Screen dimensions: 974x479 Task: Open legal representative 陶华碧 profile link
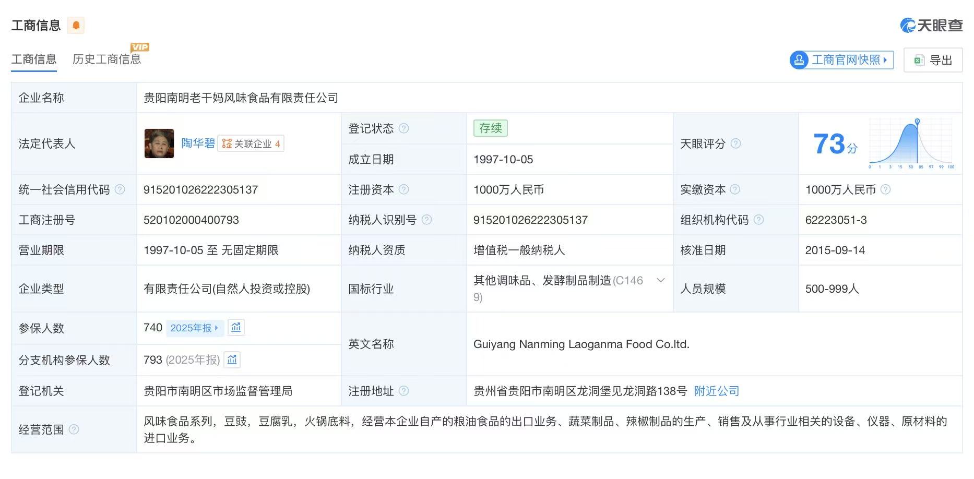198,143
